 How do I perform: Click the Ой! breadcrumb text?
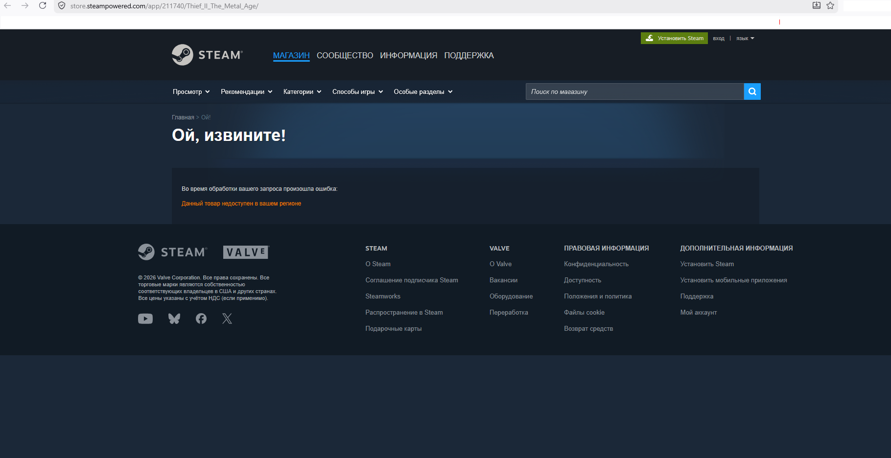coord(206,117)
